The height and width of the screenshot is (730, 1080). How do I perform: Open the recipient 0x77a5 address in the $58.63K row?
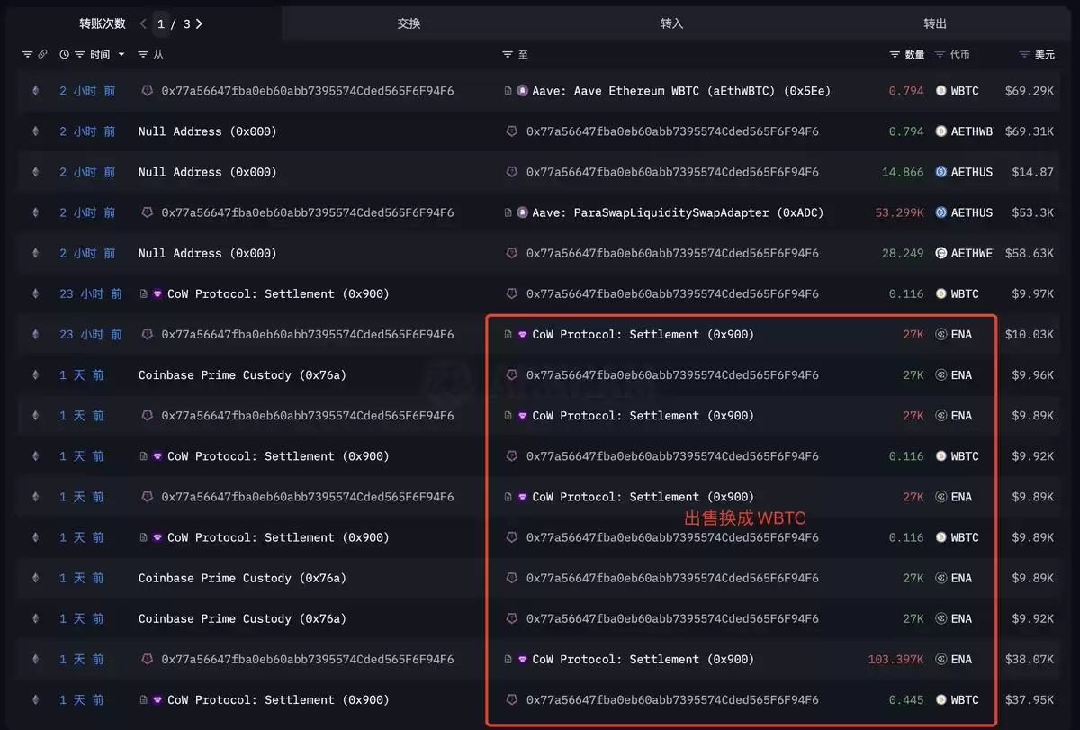pos(672,253)
